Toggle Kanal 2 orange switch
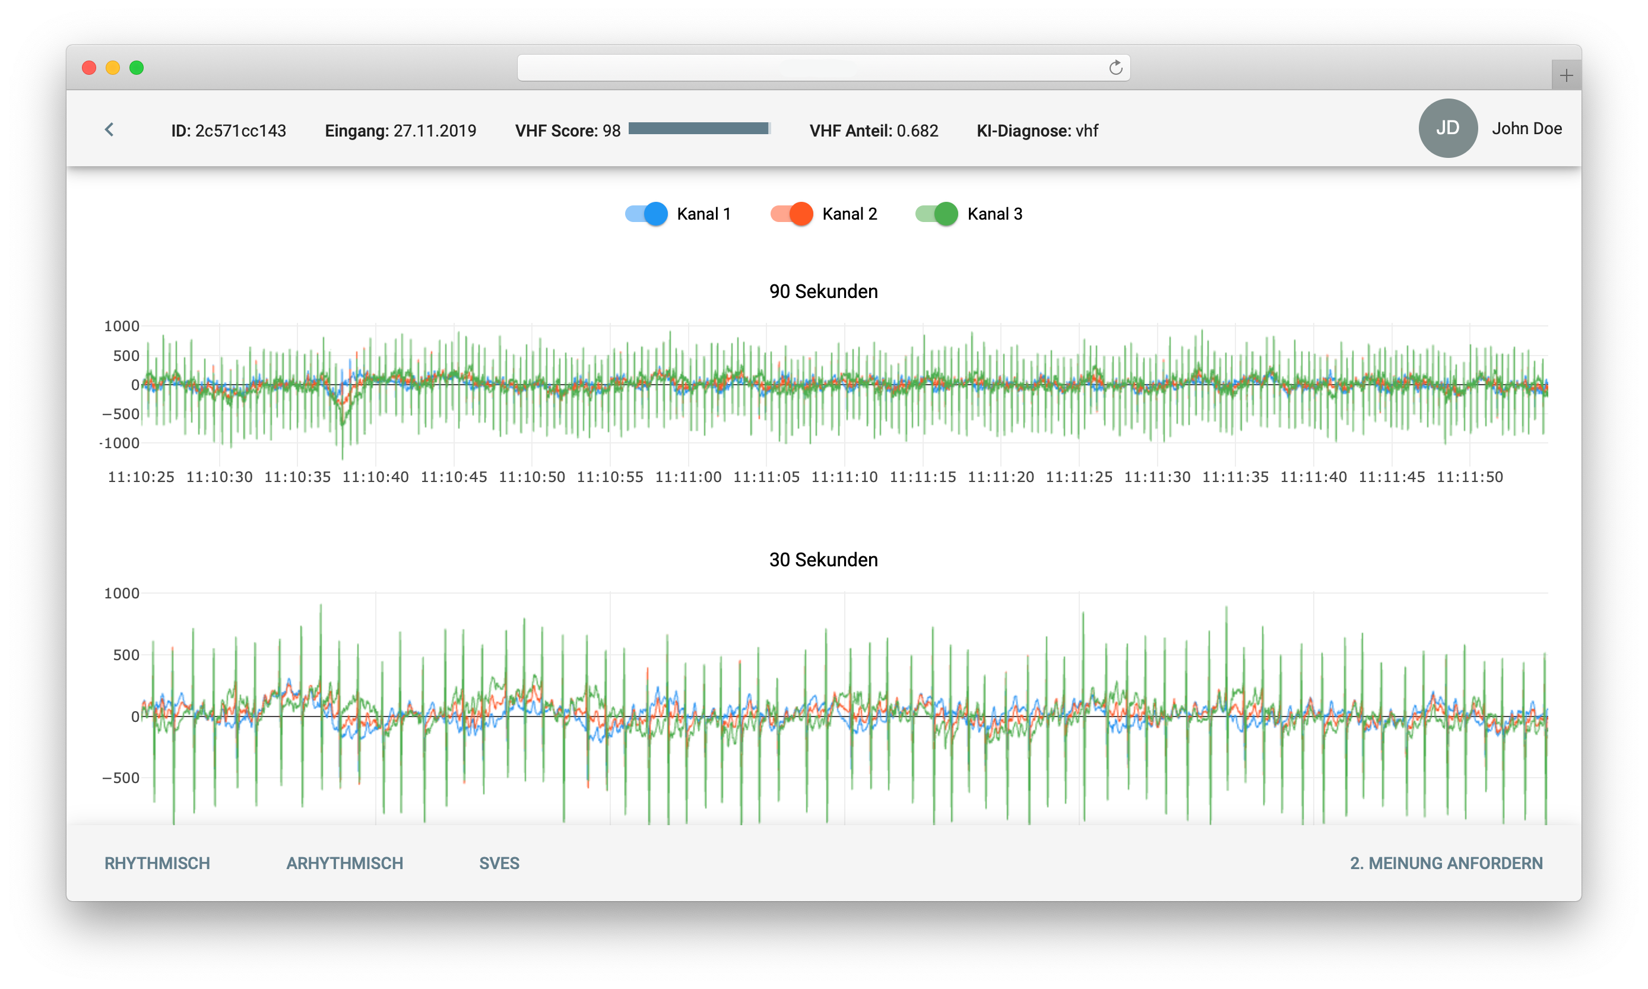The width and height of the screenshot is (1648, 989). tap(792, 214)
